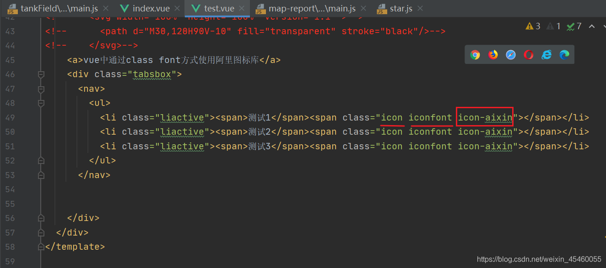
Task: Click "iconfont" class on line 49
Action: pos(430,118)
